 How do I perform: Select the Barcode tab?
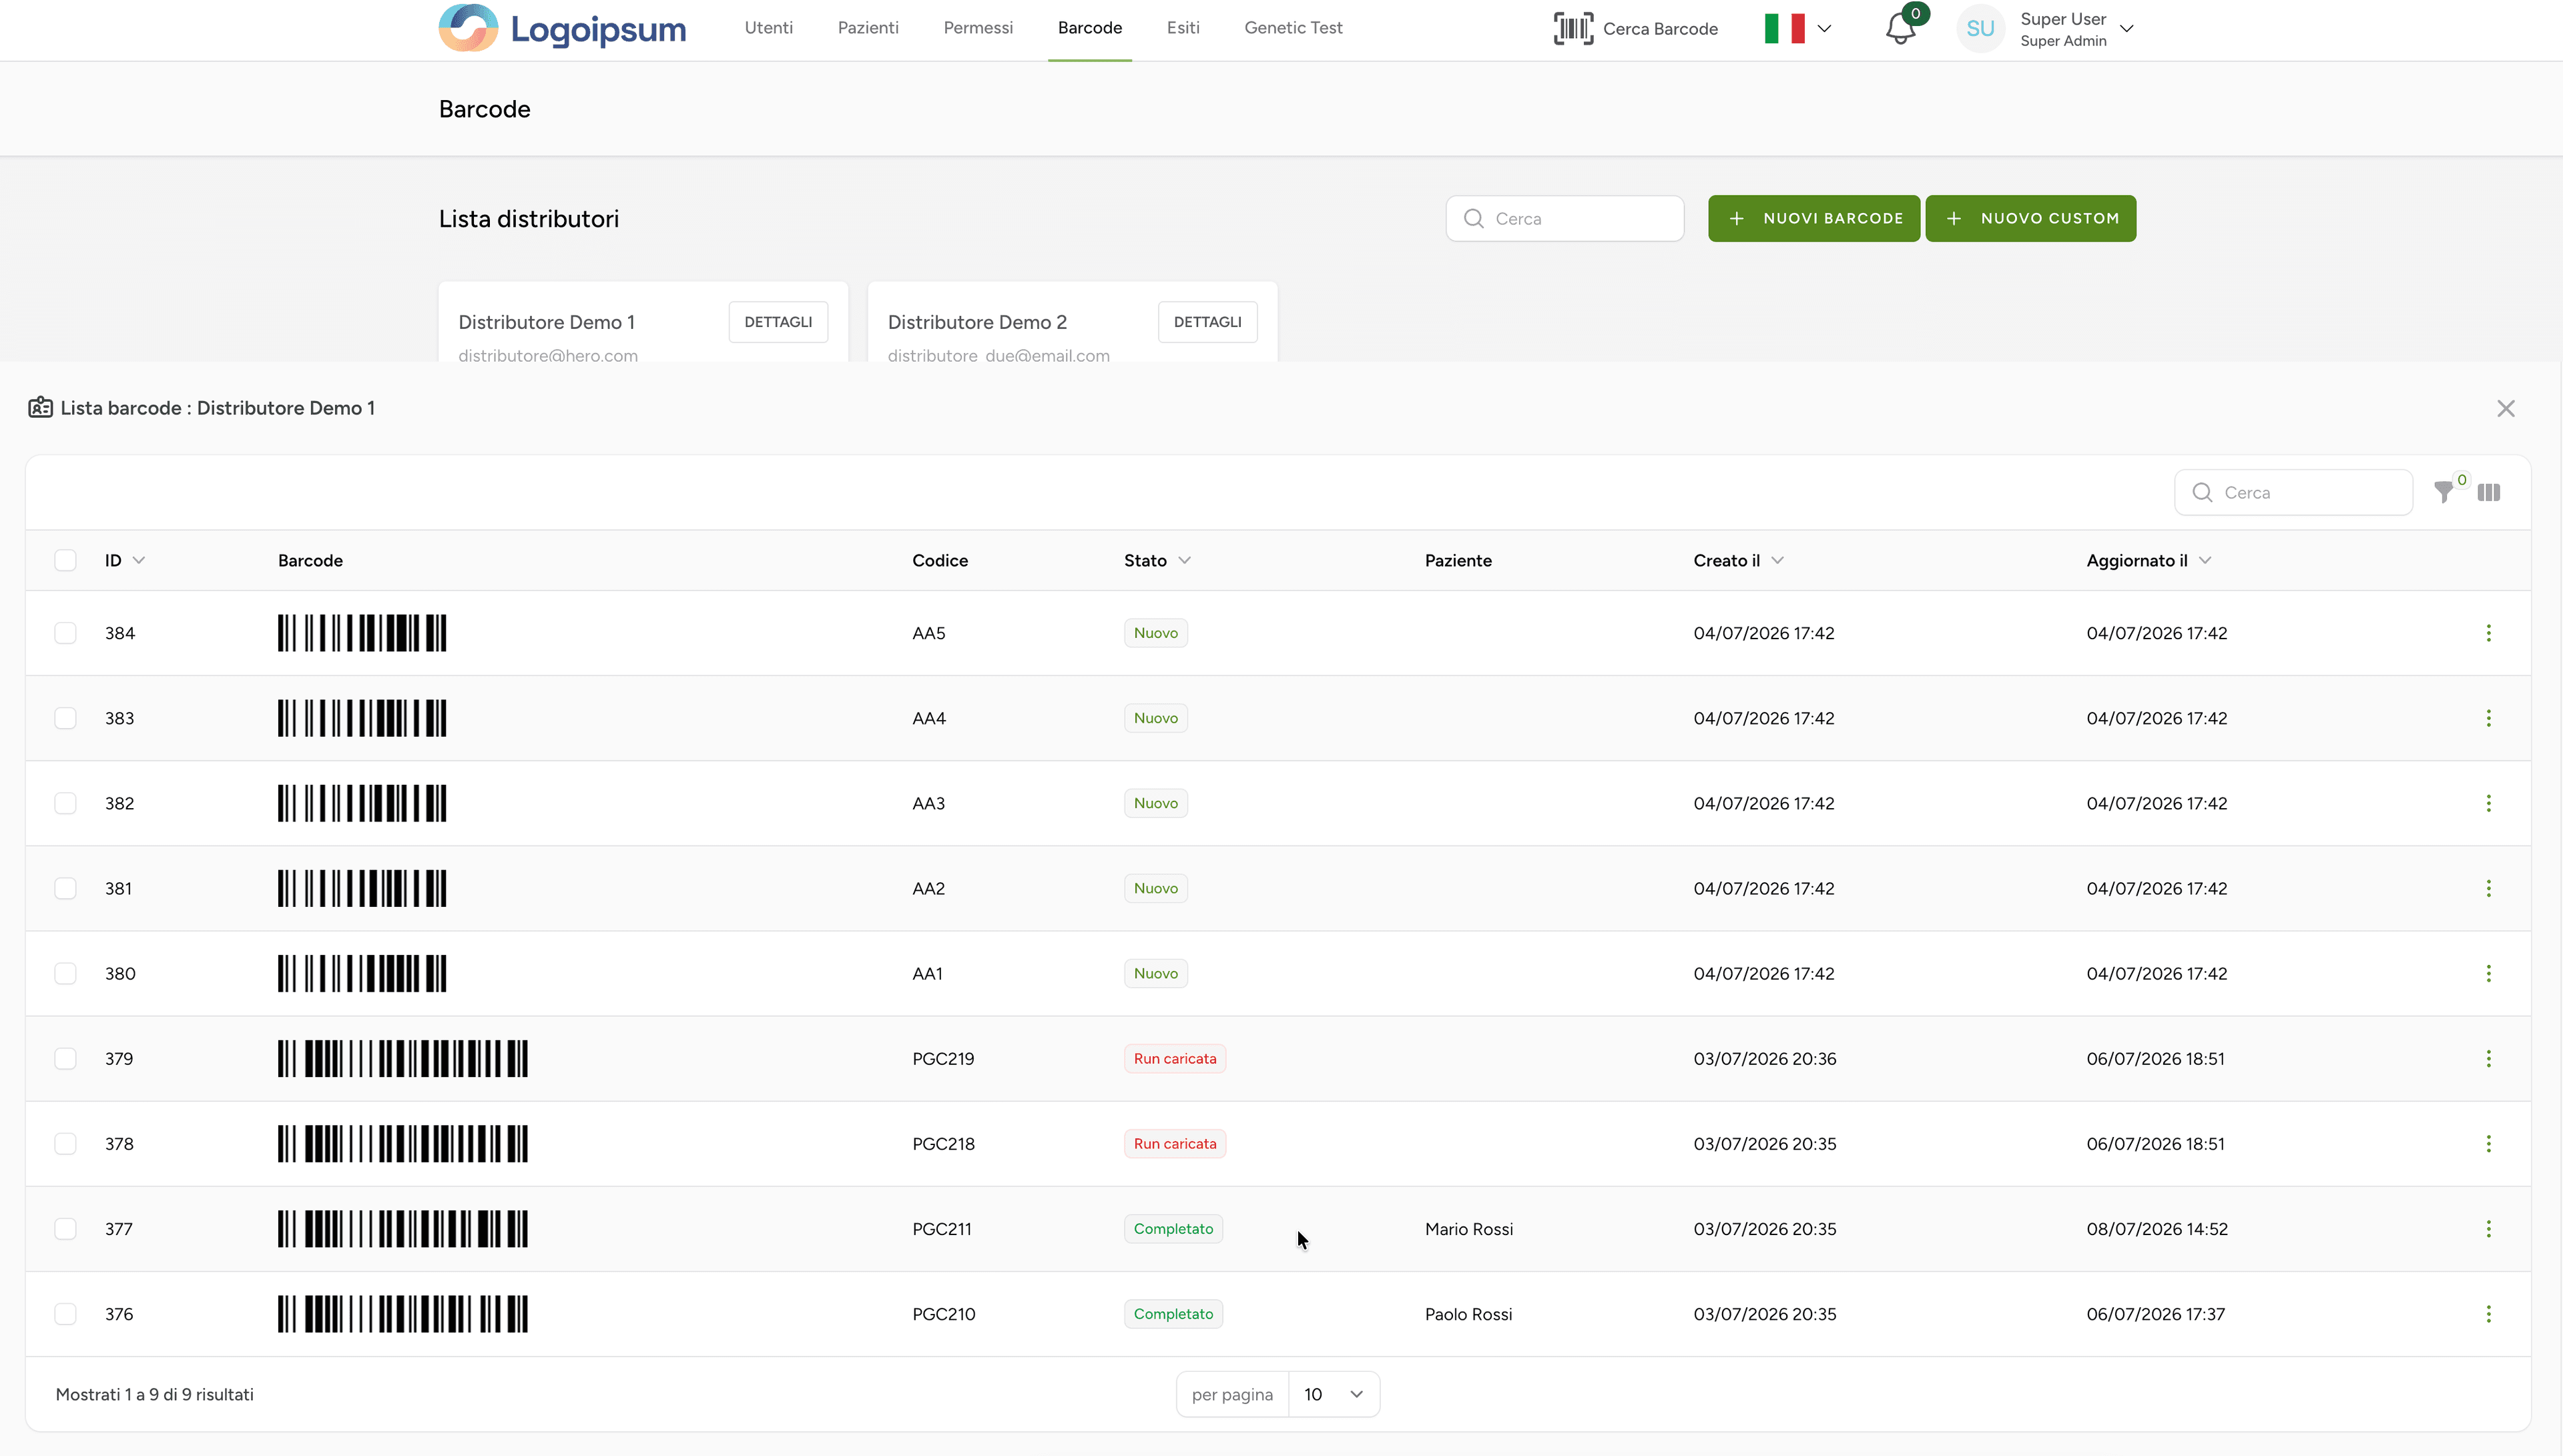(x=1089, y=28)
